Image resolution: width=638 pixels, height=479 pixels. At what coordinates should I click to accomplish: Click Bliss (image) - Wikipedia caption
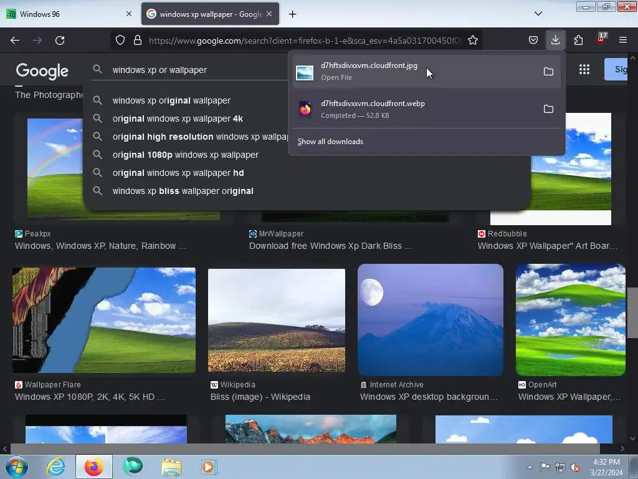tap(260, 397)
